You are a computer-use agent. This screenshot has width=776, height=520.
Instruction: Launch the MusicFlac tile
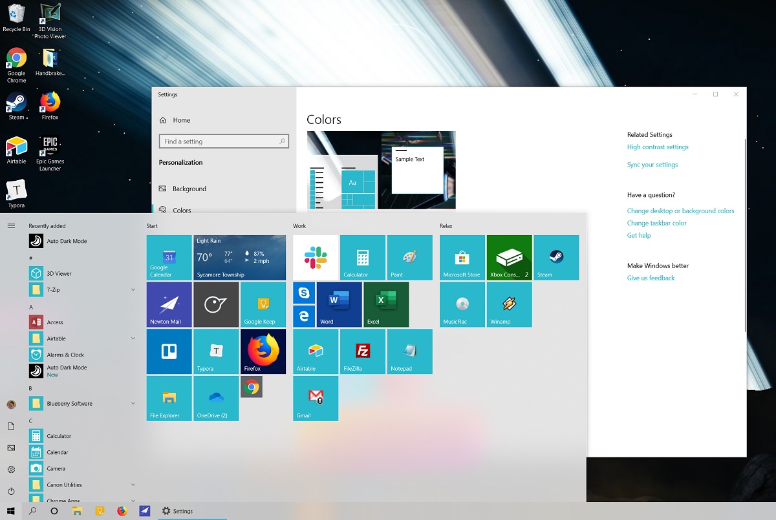tap(462, 304)
